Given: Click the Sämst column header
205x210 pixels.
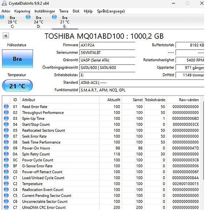Looking at the screenshot, I should click(x=133, y=100).
